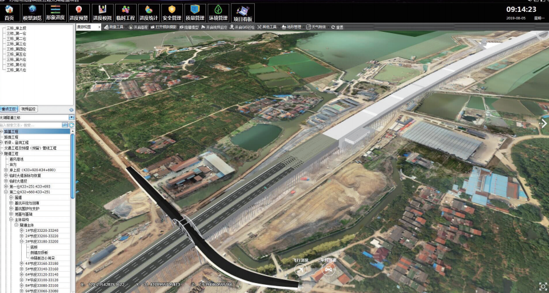Image resolution: width=549 pixels, height=293 pixels.
Task: Start 飞行浏览 flight browsing mode
Action: pos(301,269)
